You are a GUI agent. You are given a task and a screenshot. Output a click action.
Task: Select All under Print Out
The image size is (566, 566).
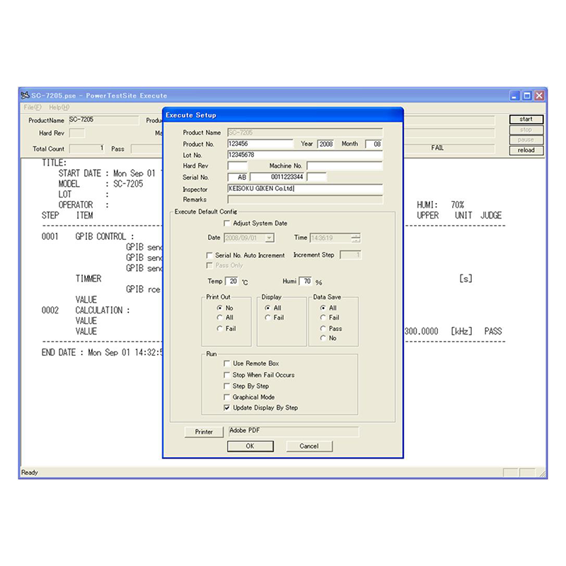tap(219, 318)
